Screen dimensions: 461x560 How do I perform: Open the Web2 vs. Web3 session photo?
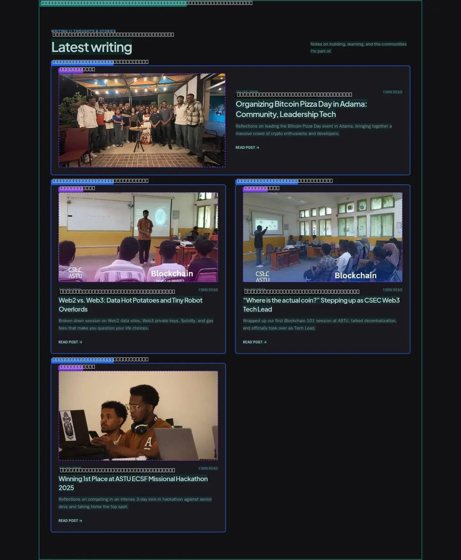138,237
